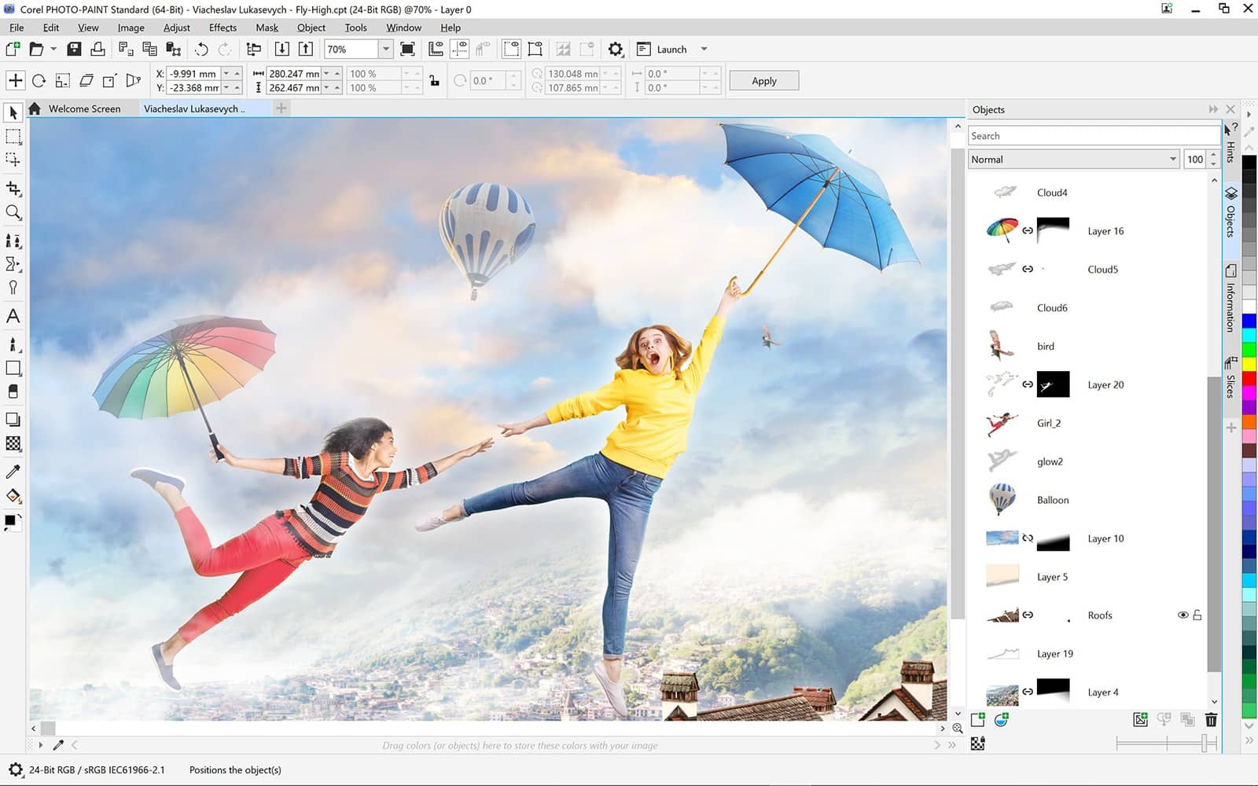Image resolution: width=1258 pixels, height=786 pixels.
Task: Click the Search field in Objects panel
Action: 1093,136
